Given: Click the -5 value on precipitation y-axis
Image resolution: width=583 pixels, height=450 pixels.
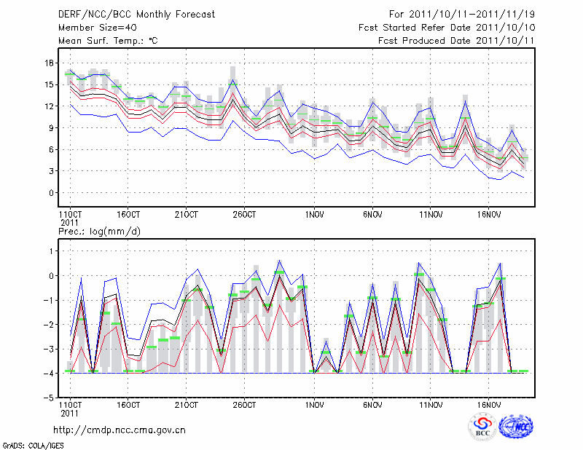Looking at the screenshot, I should 50,398.
